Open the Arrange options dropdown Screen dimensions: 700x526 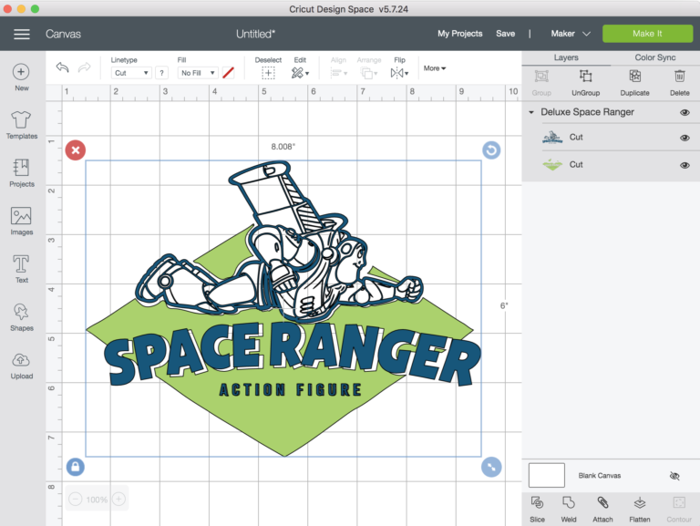click(x=369, y=73)
